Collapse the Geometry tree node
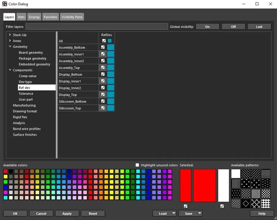The width and height of the screenshot is (277, 220). pos(10,47)
